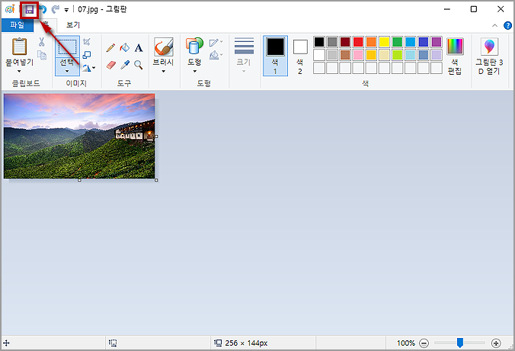Click the Copy icon in clipboard group
Image resolution: width=515 pixels, height=351 pixels.
pyautogui.click(x=42, y=55)
